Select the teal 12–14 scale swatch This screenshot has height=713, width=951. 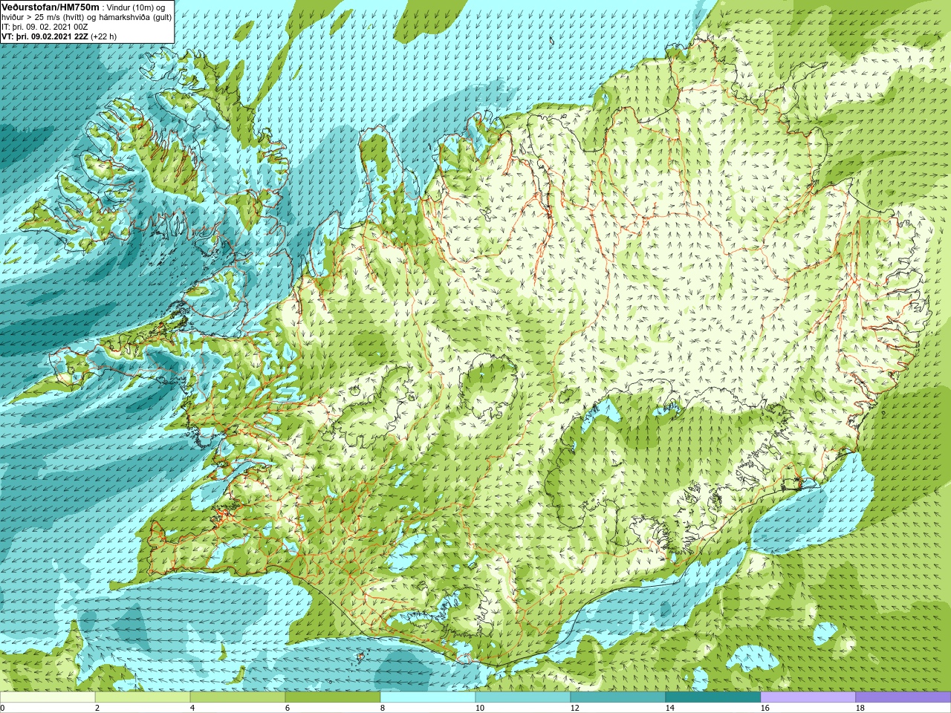pyautogui.click(x=618, y=697)
